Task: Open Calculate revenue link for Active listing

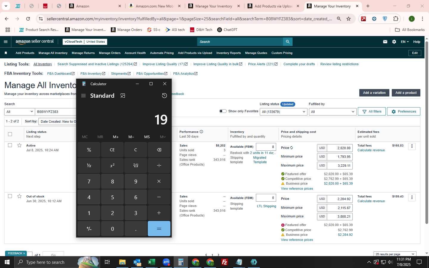Action: [x=371, y=150]
